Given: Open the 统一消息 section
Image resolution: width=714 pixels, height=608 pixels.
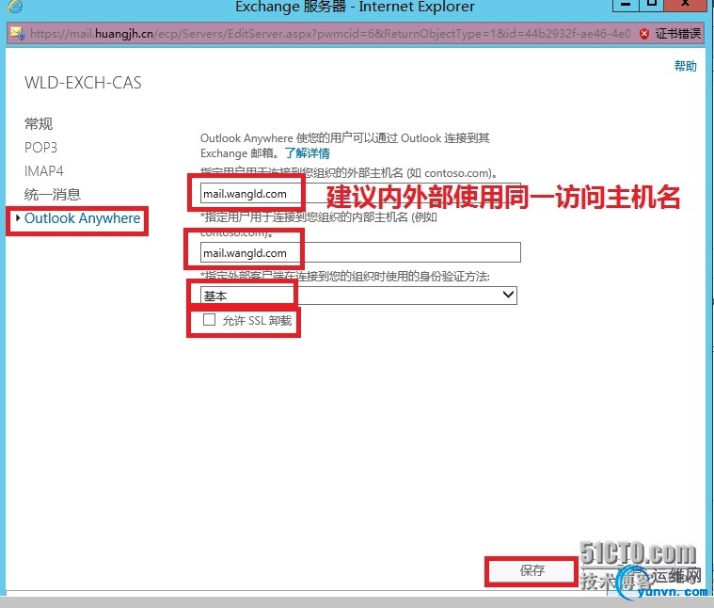Looking at the screenshot, I should click(53, 195).
